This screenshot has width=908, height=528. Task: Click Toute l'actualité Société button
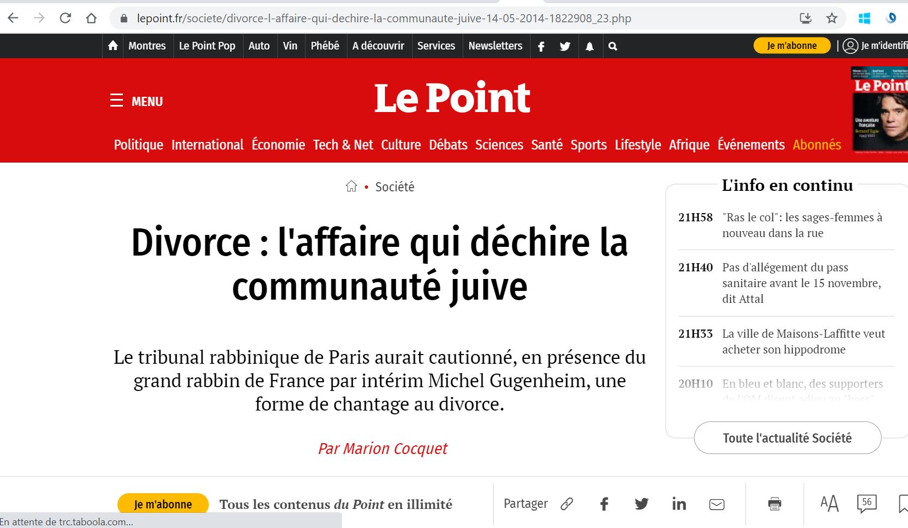[787, 438]
